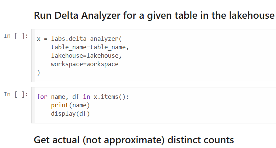Click the 'print' function name
This screenshot has width=276, height=148.
pyautogui.click(x=60, y=105)
